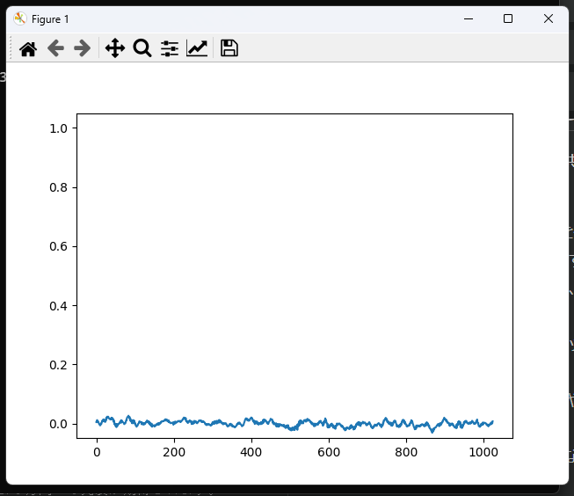Activate the Pan tool with four arrows
Screen dimensions: 574x496
pyautogui.click(x=115, y=48)
